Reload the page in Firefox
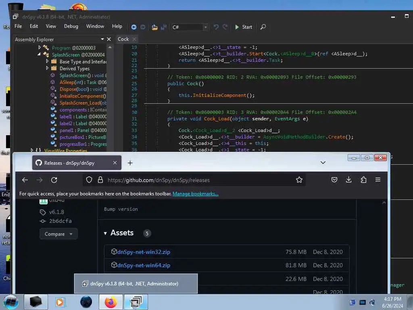413x310 pixels. click(x=54, y=180)
